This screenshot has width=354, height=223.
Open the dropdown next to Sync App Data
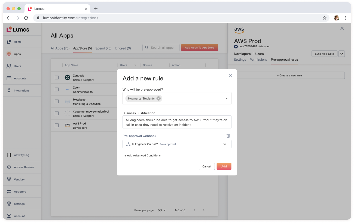(342, 54)
